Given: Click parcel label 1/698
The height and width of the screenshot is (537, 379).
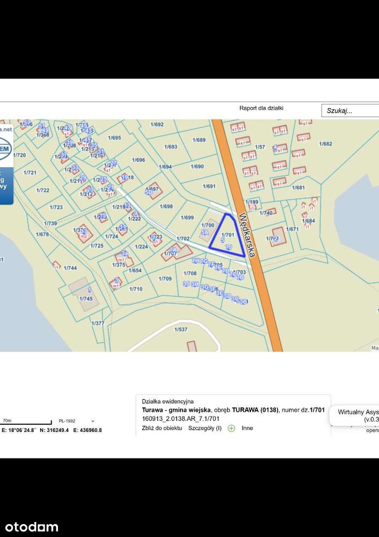Looking at the screenshot, I should tap(166, 206).
